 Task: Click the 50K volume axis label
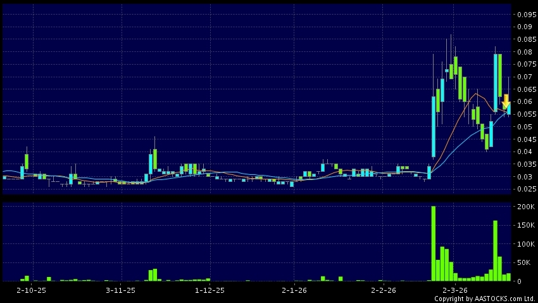[x=524, y=262]
